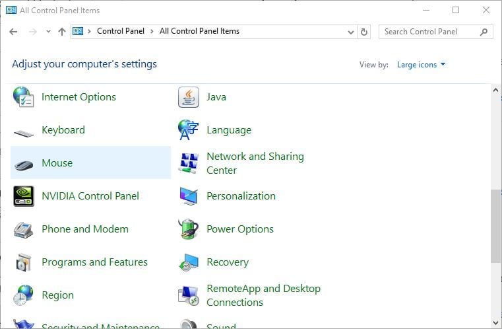502x329 pixels.
Task: Open the Personalization link
Action: point(241,196)
